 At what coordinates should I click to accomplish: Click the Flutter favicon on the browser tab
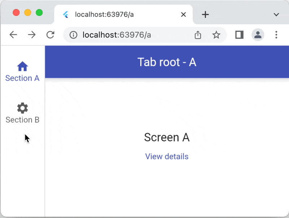[x=66, y=14]
